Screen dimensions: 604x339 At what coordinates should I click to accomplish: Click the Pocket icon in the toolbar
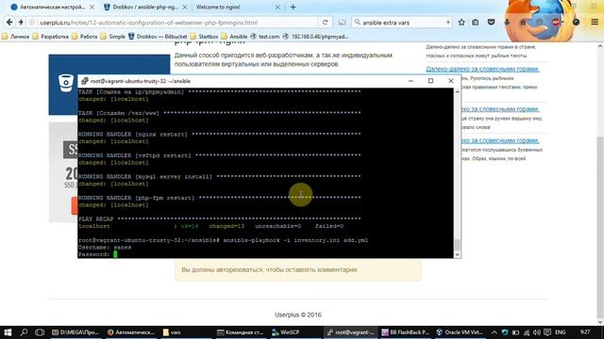click(x=491, y=23)
